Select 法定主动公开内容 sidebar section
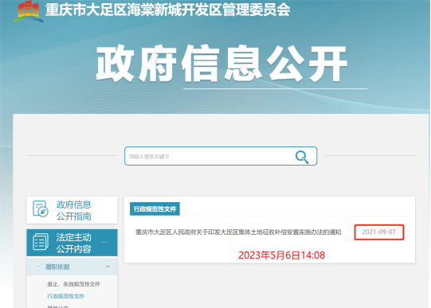 [72, 243]
